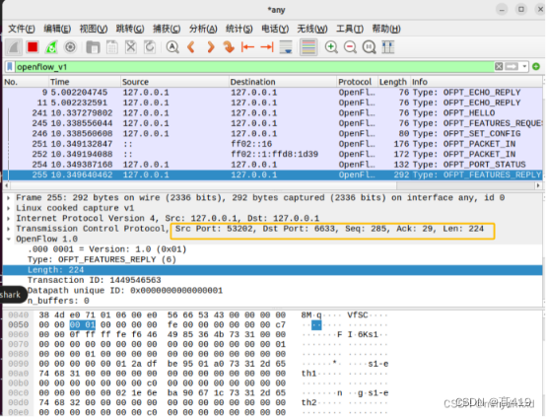Open the 视图(V) menu
Screen dimensions: 546x417
(x=94, y=29)
